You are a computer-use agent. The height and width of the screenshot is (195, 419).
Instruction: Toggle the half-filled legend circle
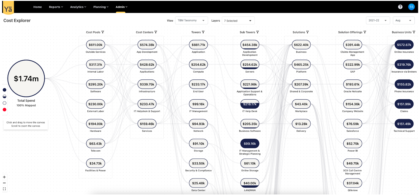5,96
